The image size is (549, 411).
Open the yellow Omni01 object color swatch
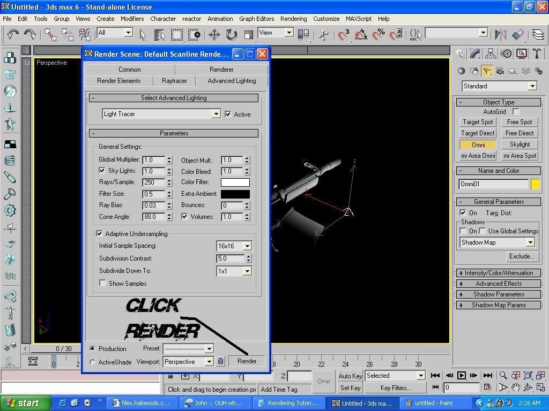click(x=535, y=184)
